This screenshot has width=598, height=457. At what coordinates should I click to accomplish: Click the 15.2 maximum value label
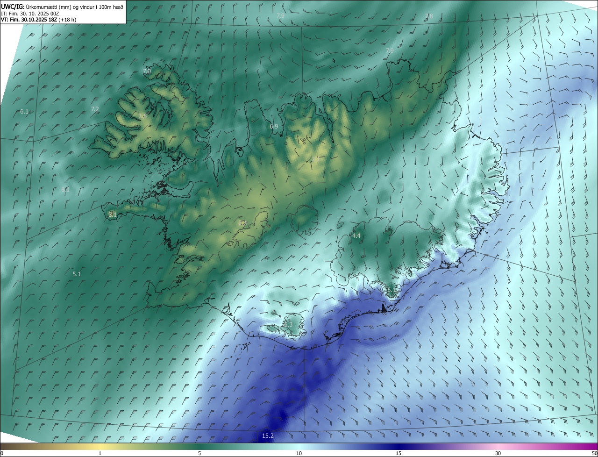(268, 436)
